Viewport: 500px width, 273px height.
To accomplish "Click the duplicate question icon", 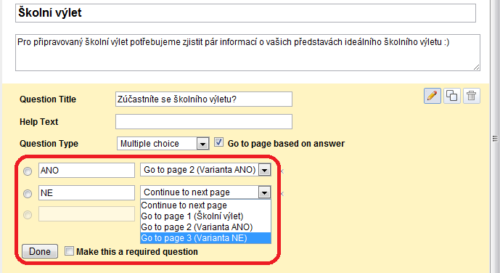I will click(451, 96).
